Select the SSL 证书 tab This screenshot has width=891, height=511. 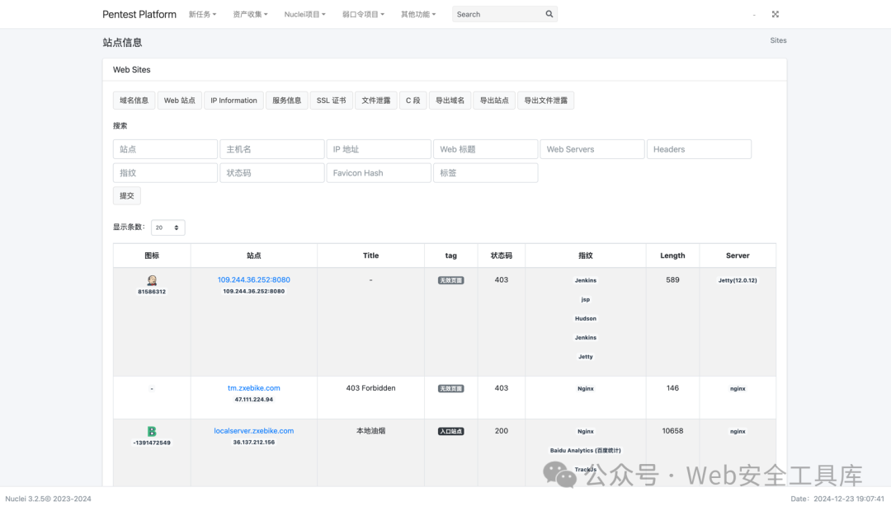tap(332, 101)
